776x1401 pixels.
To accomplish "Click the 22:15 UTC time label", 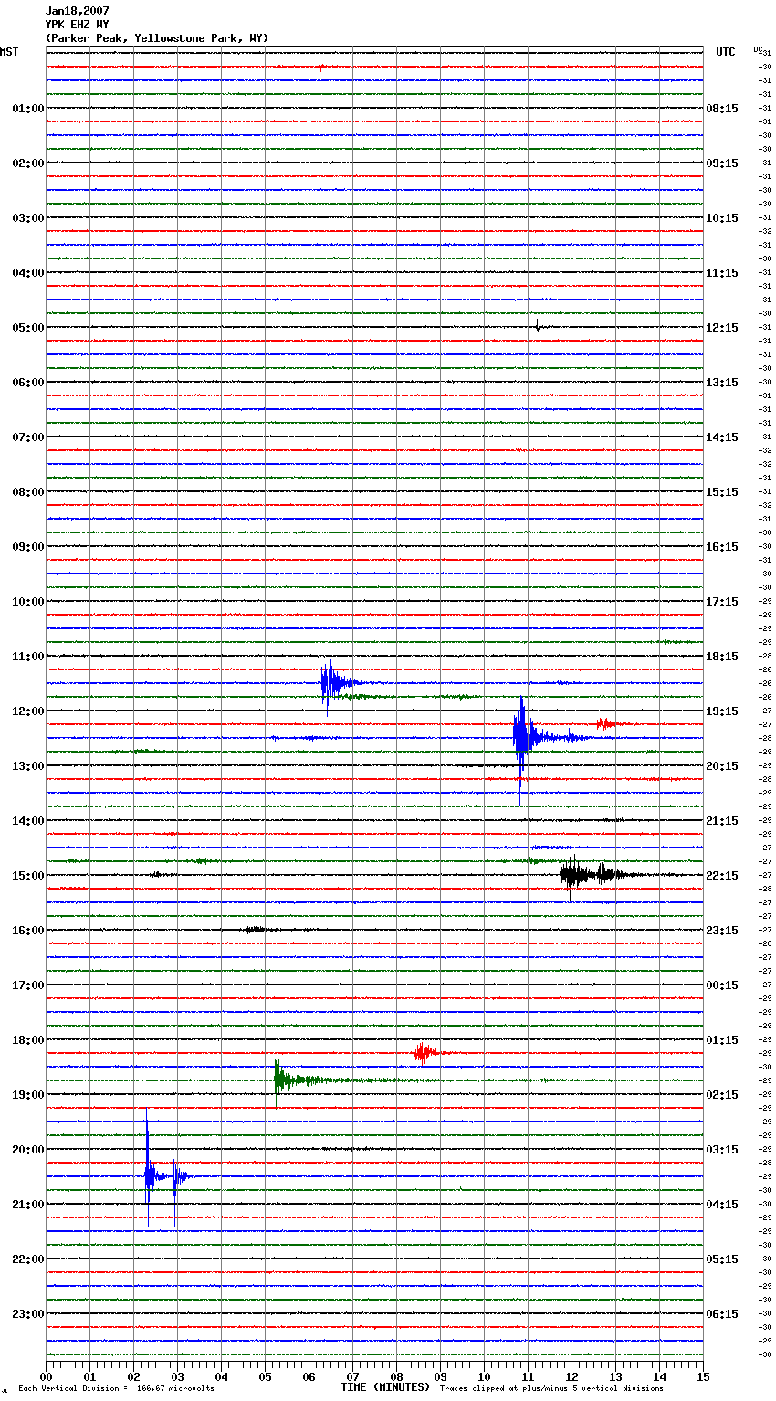I will (x=722, y=876).
